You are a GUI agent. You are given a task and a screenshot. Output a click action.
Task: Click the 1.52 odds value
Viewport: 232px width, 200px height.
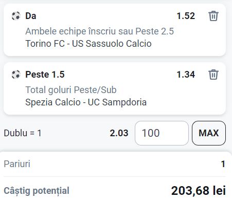point(186,16)
